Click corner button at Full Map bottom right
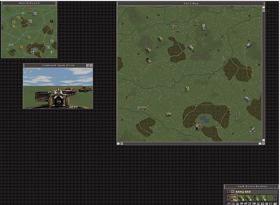This screenshot has height=205, width=280. coord(264,143)
